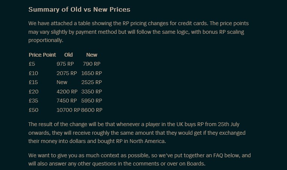This screenshot has width=287, height=170.
Task: Click the 'Price Point' column header
Action: 42,55
